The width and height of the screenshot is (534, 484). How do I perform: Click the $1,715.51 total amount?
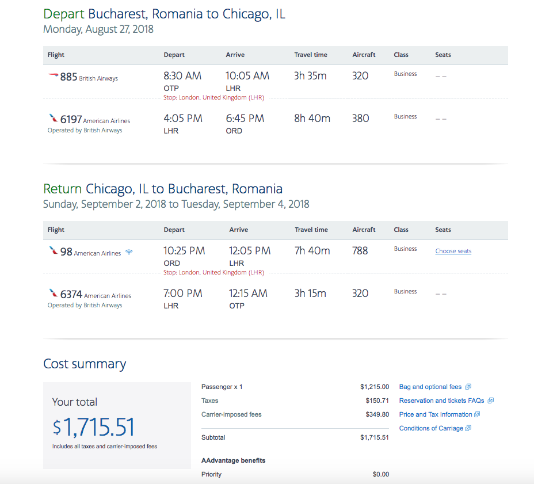(x=94, y=427)
